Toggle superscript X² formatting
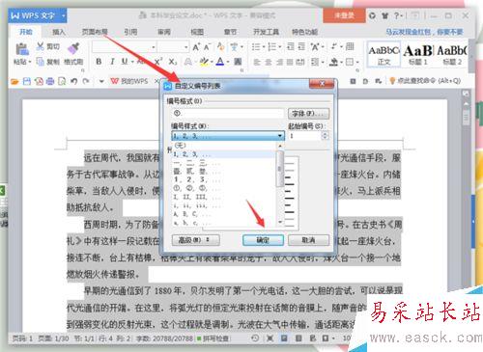Screen dimensions: 483x352 158,62
